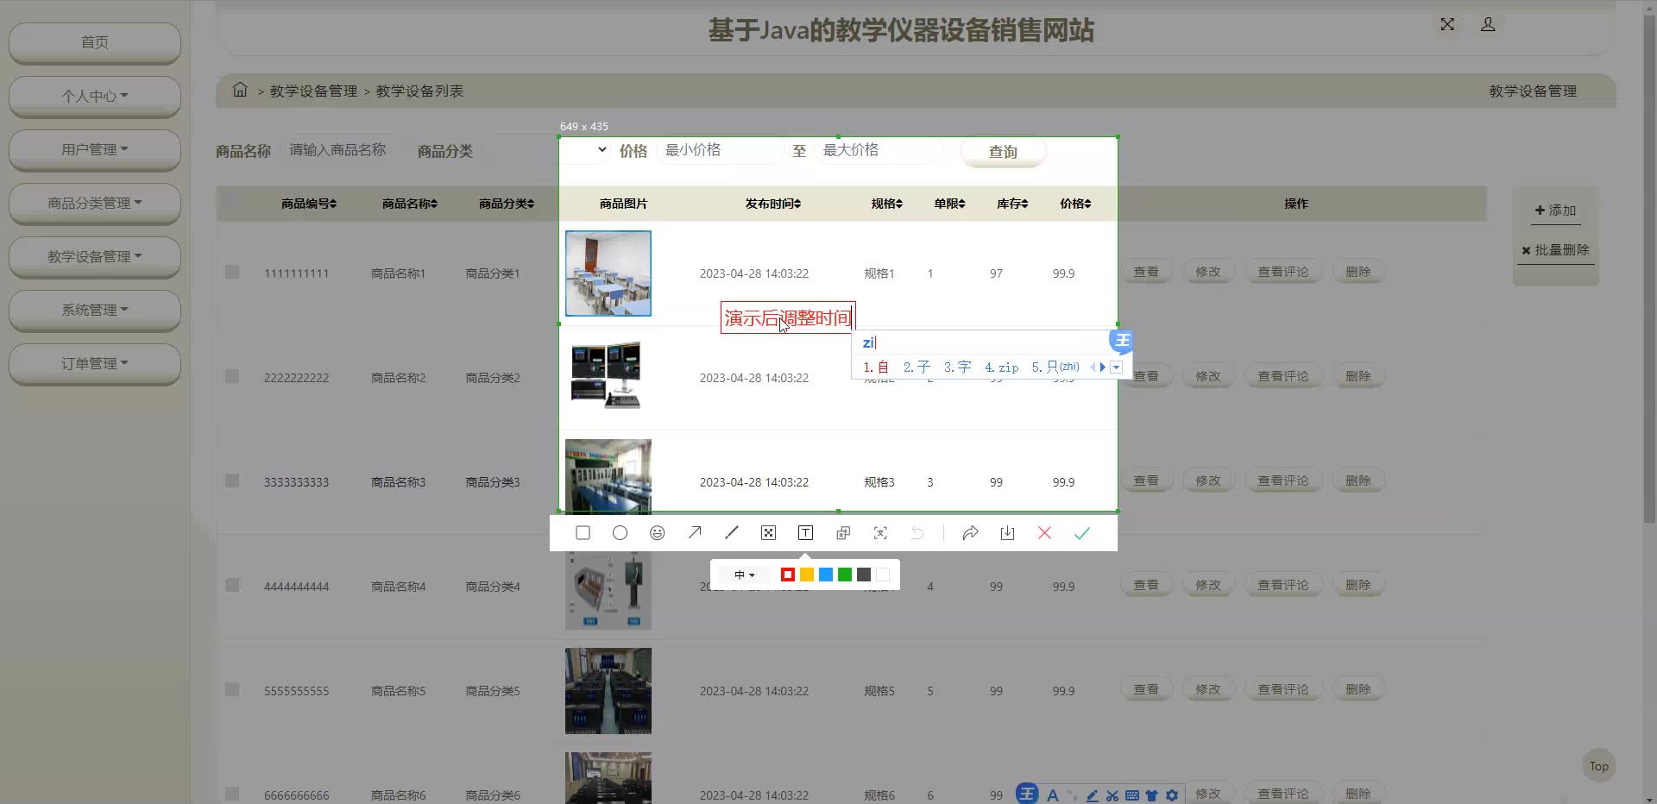Screen dimensions: 1657x804
Task: Click the 最小价格 input field
Action: pos(721,150)
